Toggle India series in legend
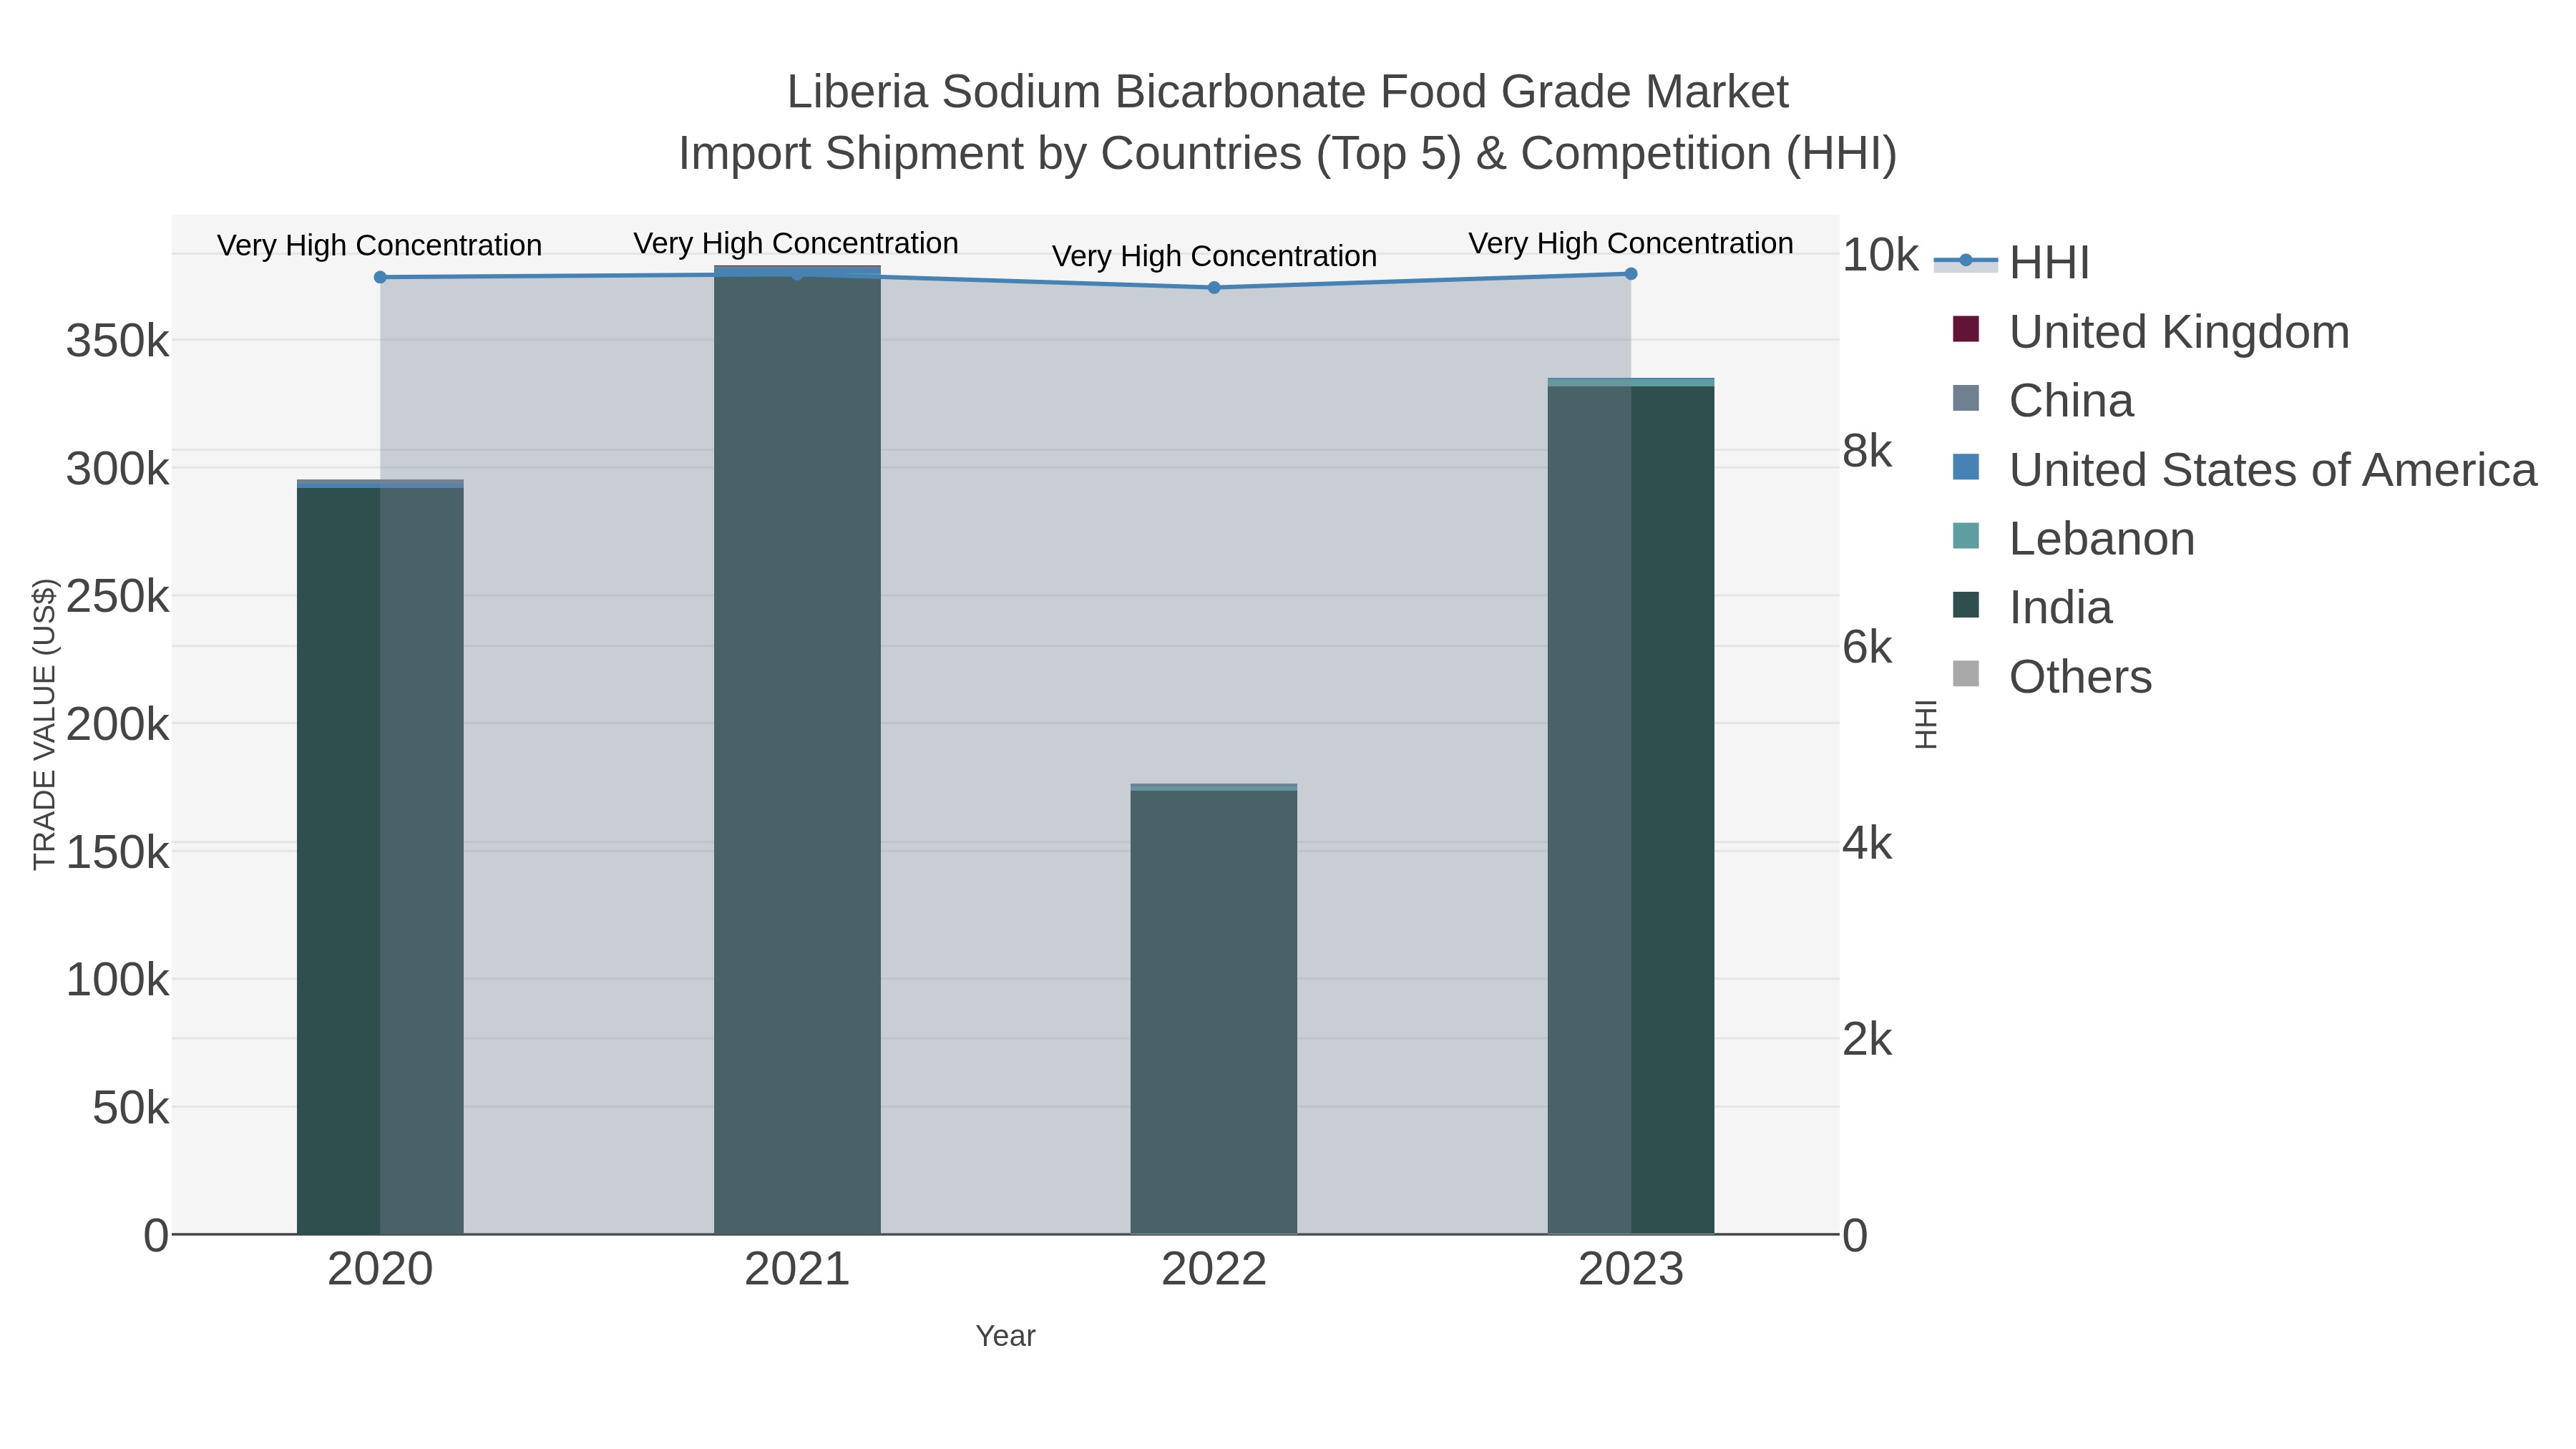 pyautogui.click(x=2032, y=607)
